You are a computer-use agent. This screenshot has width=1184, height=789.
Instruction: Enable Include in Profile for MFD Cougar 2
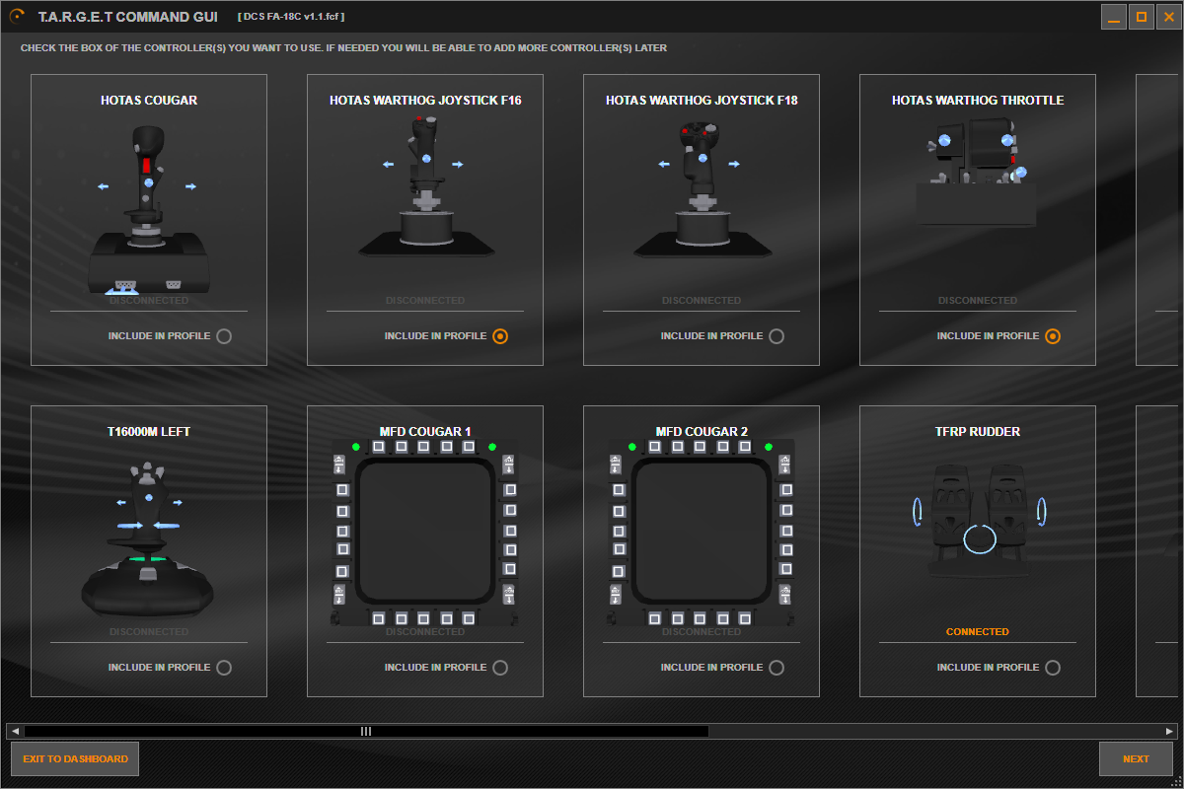[777, 668]
